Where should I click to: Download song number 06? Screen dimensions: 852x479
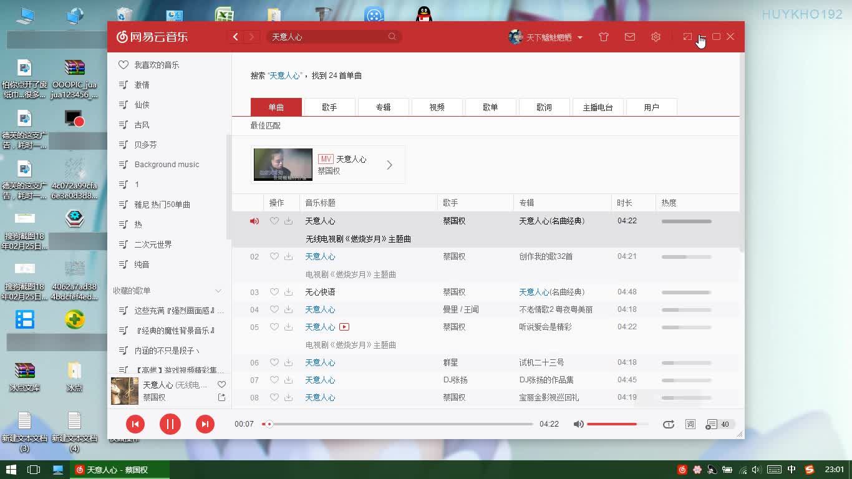click(x=288, y=362)
